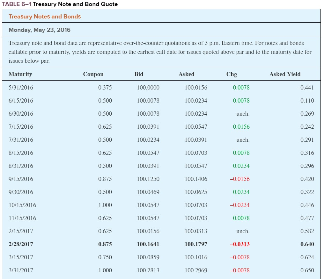
Task: Click the 0.650 asked yield value
Action: [307, 270]
